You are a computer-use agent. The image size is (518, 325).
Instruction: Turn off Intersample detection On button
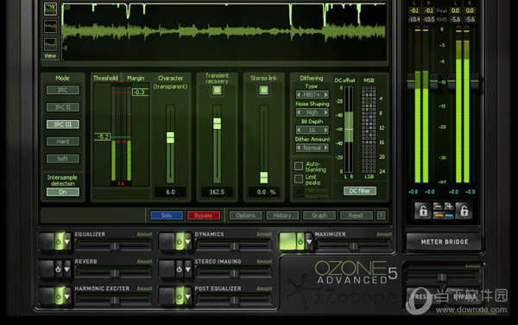(x=63, y=192)
